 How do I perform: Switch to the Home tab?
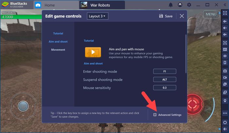pos(56,5)
